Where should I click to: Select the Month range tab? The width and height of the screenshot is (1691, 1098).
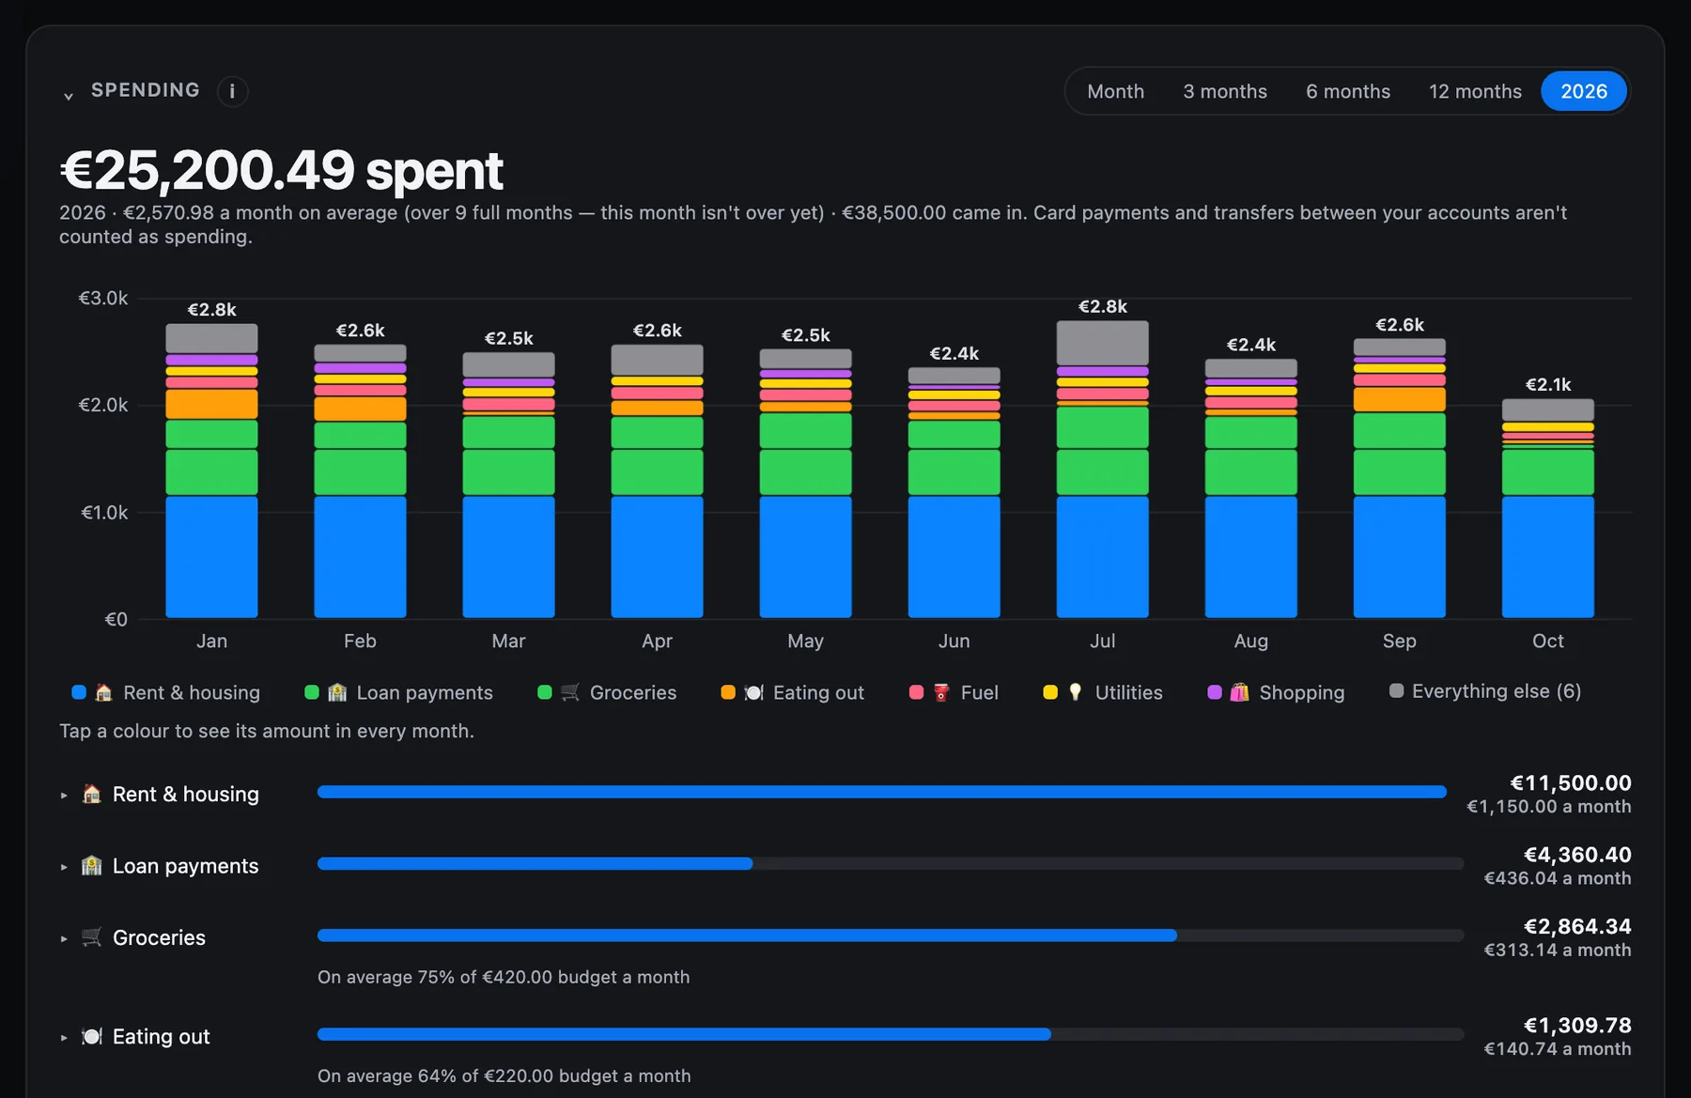[x=1115, y=91]
